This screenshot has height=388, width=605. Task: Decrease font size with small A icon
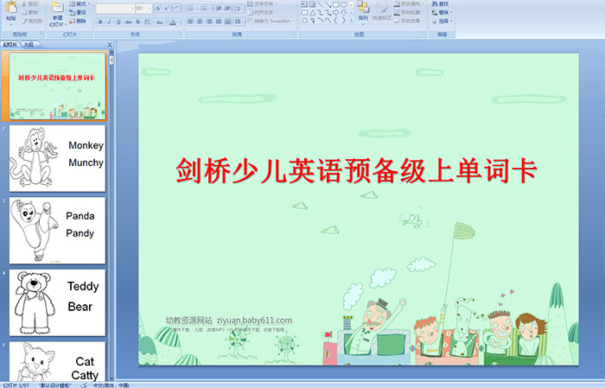tap(166, 8)
